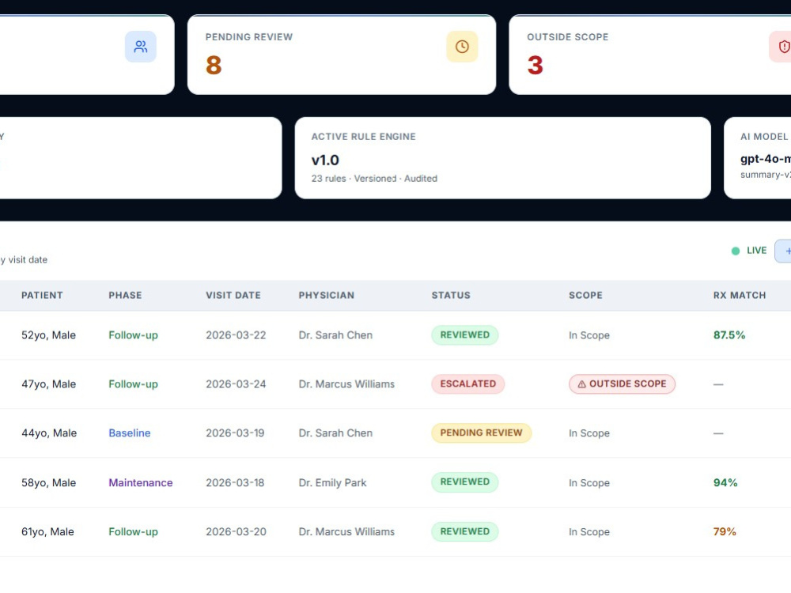
Task: Click Maintenance phase link
Action: (141, 482)
